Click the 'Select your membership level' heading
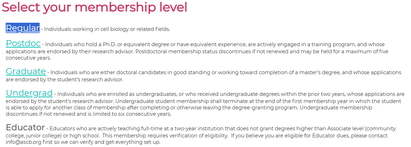Screen dimensions: 411x147 pyautogui.click(x=95, y=7)
